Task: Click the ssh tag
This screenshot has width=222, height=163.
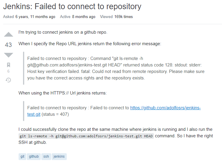Action: pyautogui.click(x=46, y=157)
